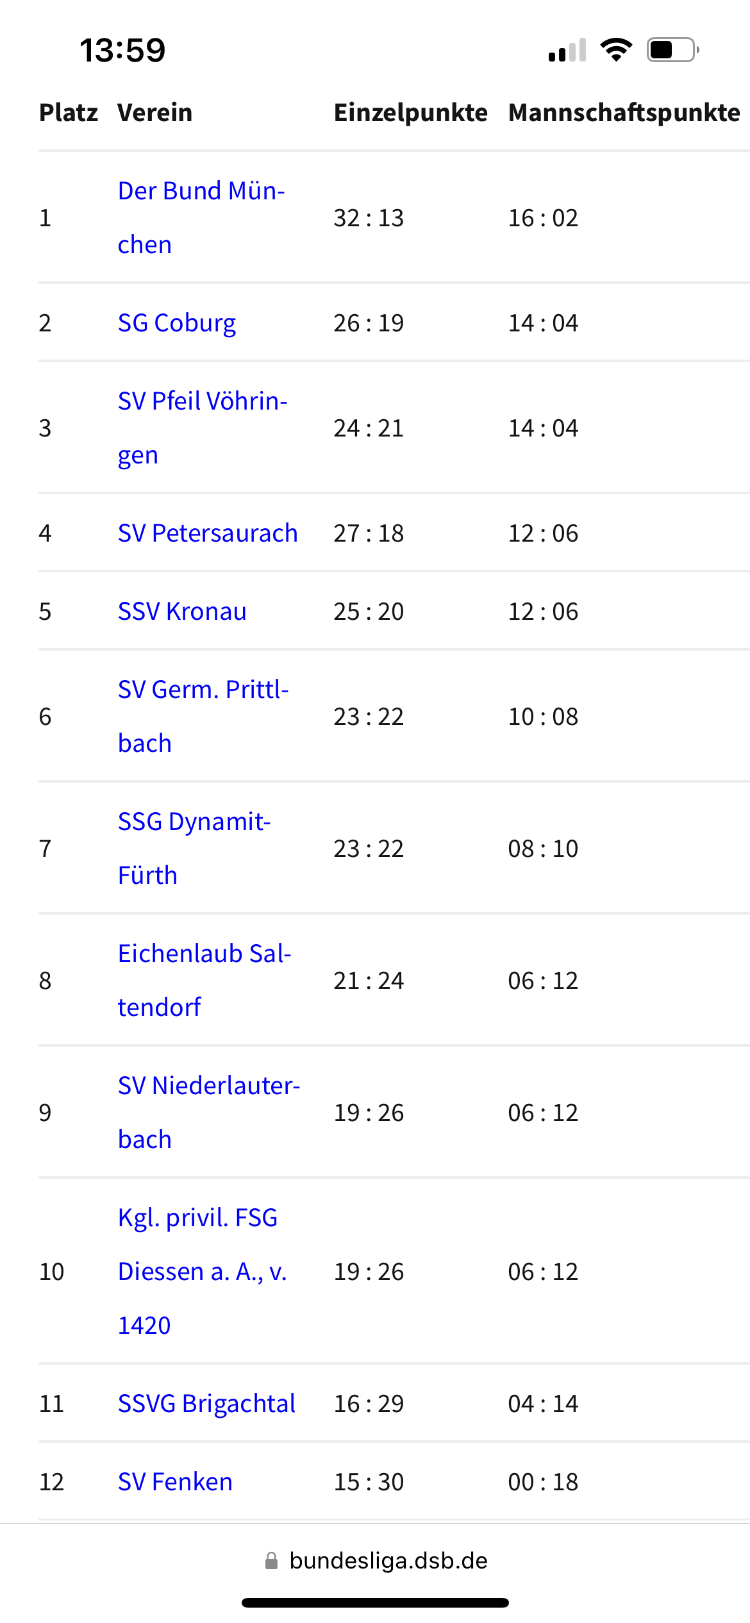This screenshot has height=1623, width=750.
Task: Tap SV Germ. Prittlbach link
Action: pyautogui.click(x=203, y=690)
